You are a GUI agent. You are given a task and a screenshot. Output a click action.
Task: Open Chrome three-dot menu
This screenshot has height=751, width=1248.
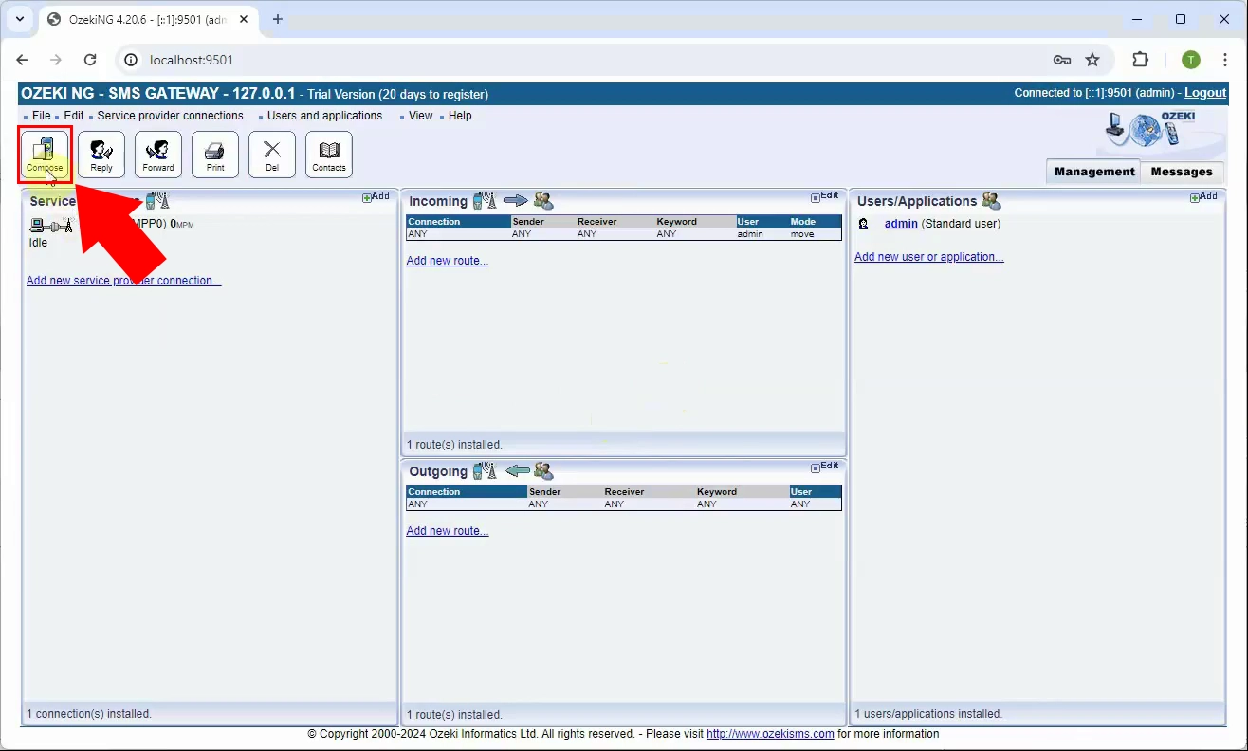1226,60
